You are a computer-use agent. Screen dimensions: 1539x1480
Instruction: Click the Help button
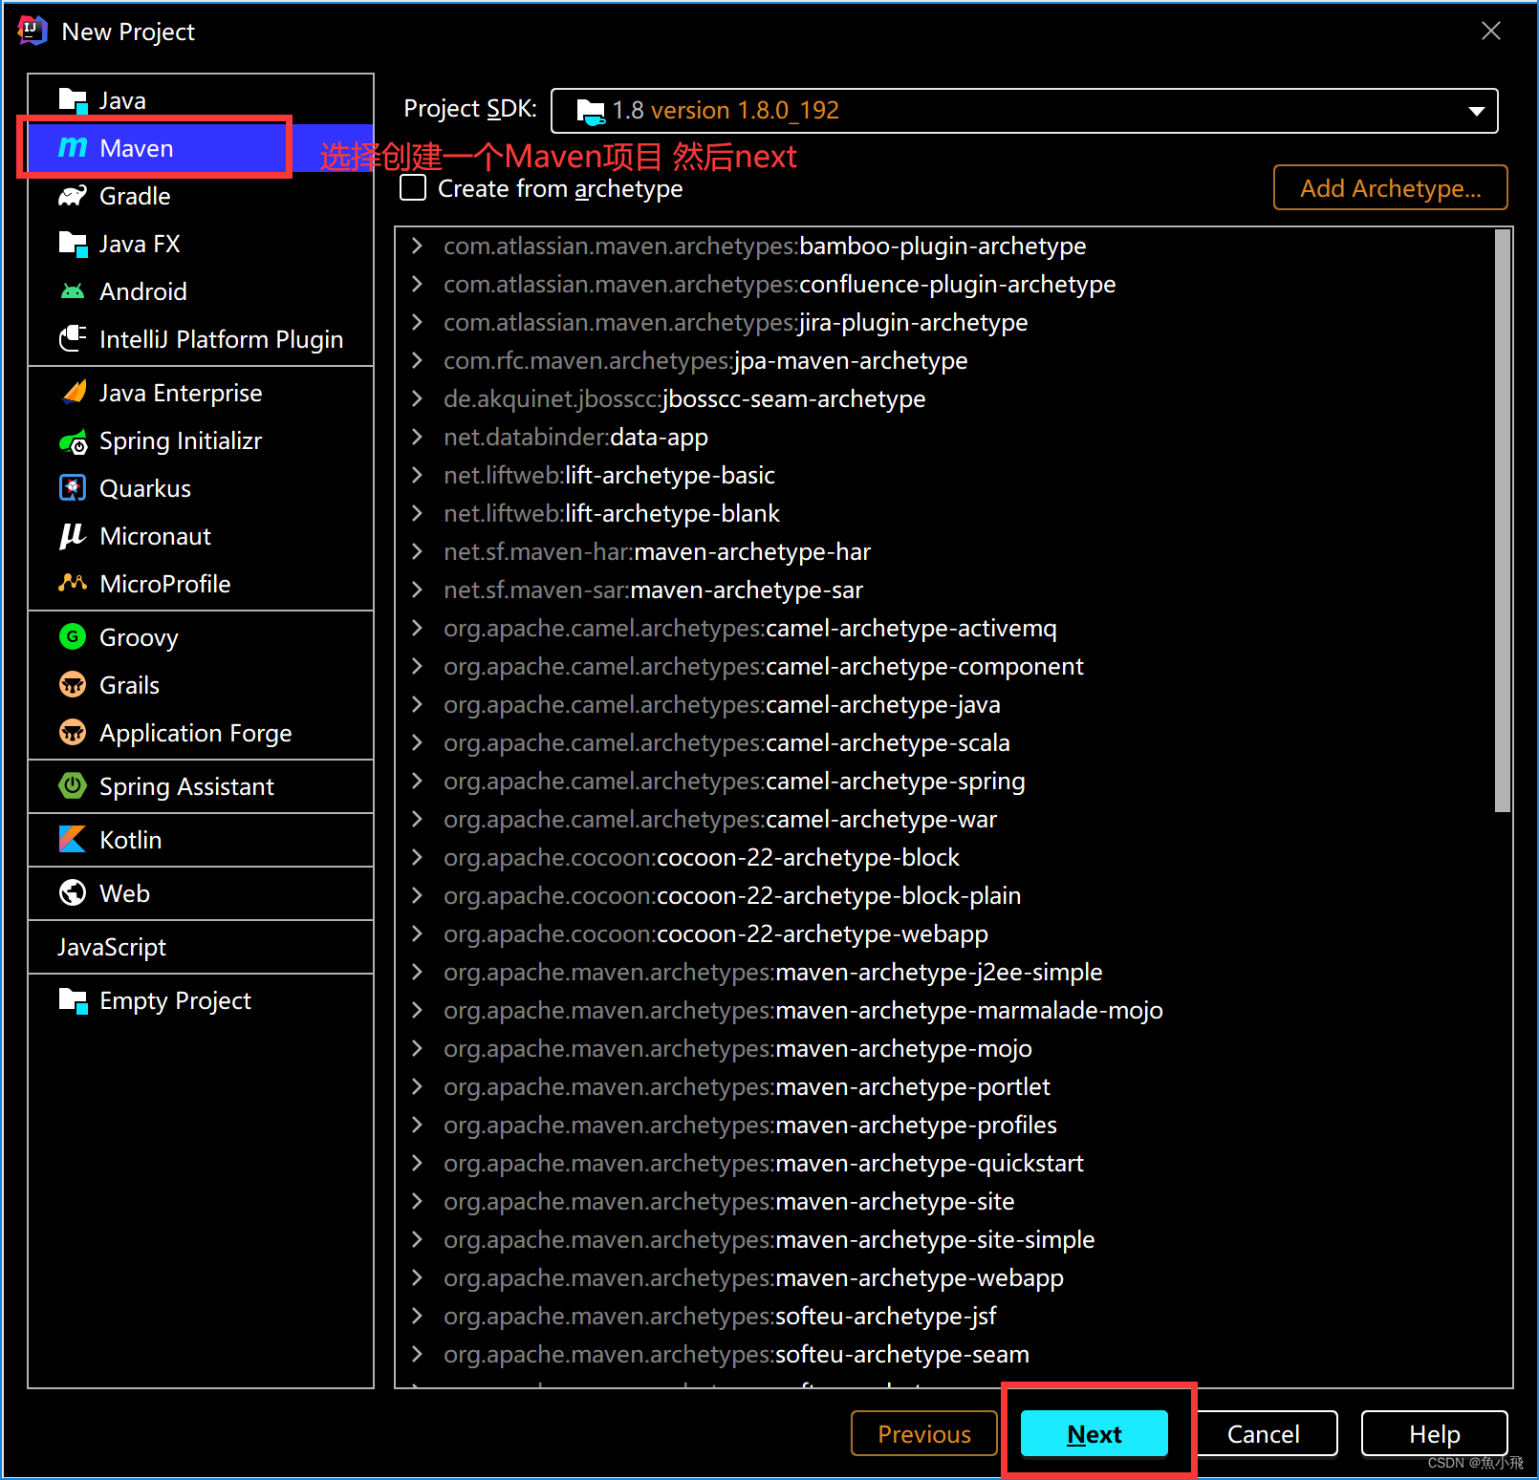pyautogui.click(x=1435, y=1433)
